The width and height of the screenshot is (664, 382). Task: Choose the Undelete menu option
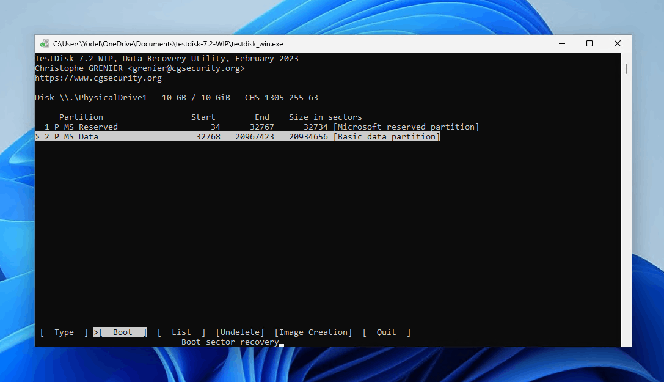click(240, 332)
